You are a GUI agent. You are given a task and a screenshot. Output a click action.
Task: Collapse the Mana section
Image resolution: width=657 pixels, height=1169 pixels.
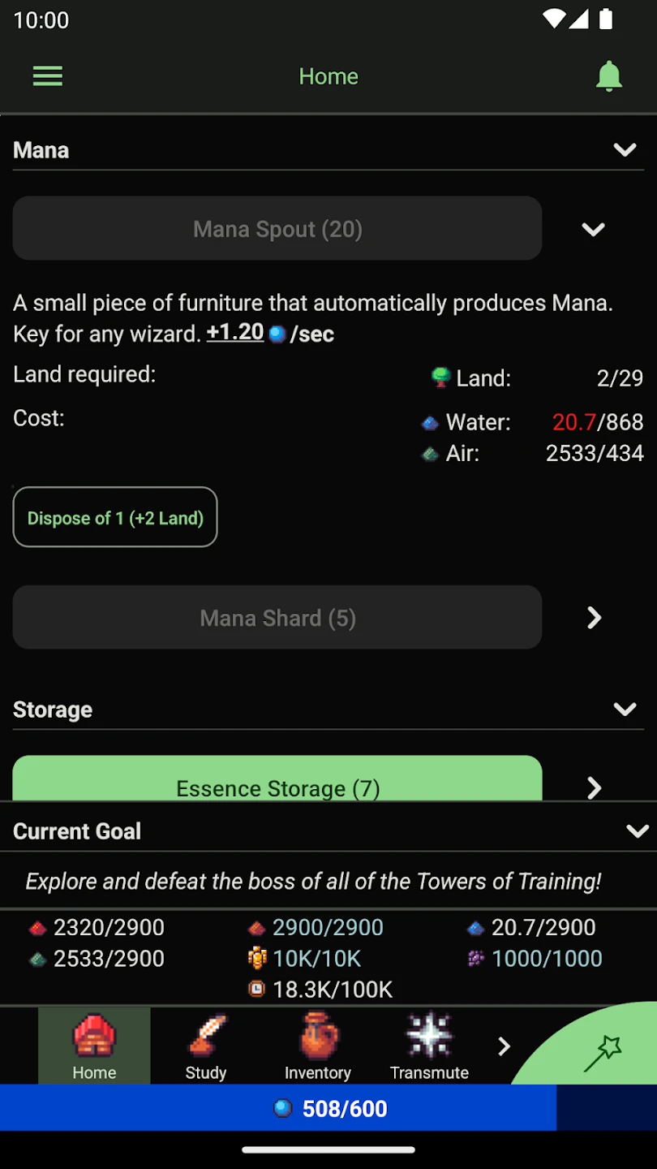[x=625, y=150]
